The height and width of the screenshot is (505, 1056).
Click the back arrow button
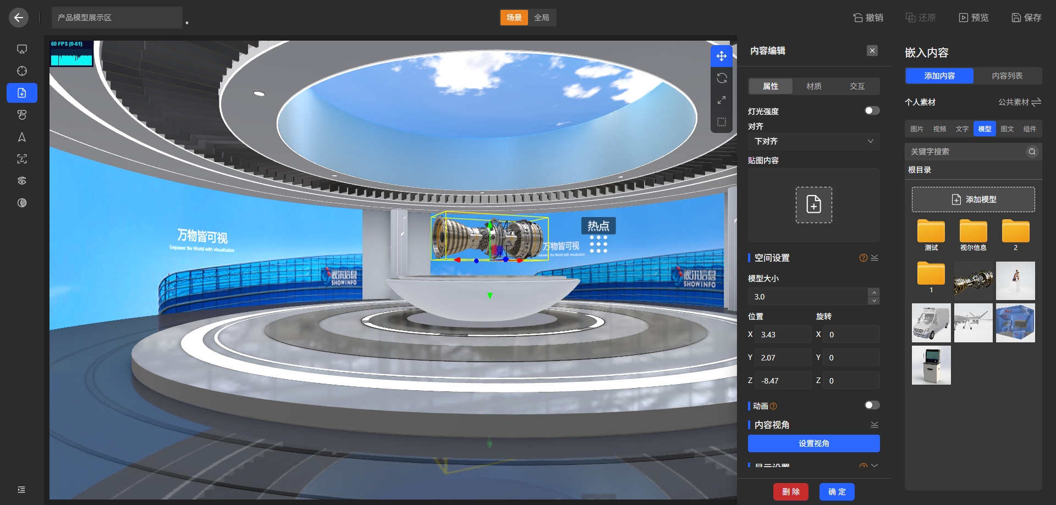coord(19,18)
